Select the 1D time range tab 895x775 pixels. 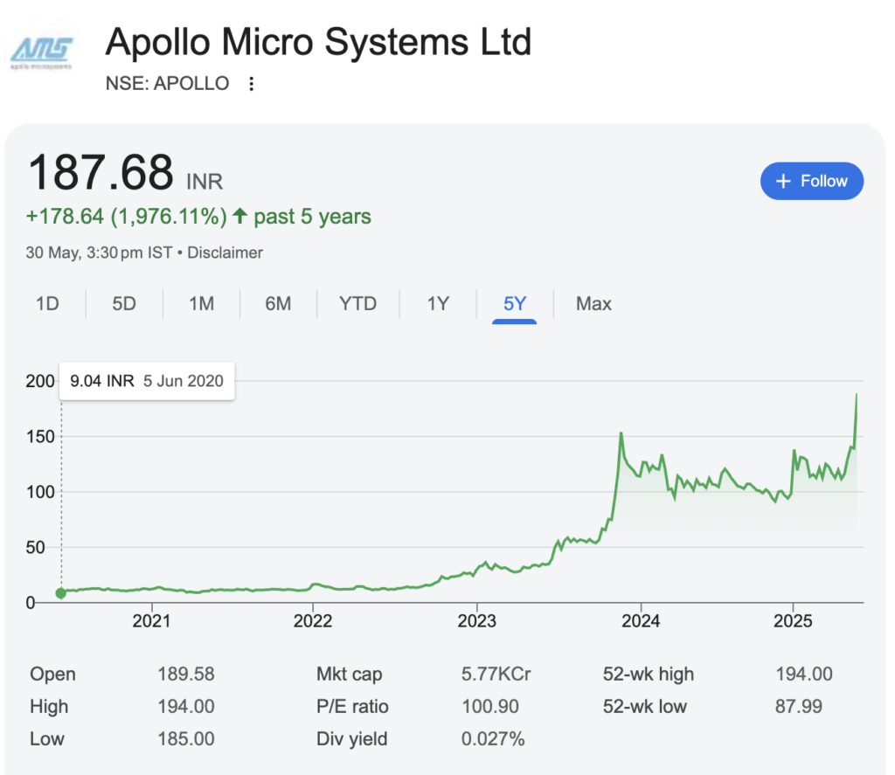(x=47, y=303)
